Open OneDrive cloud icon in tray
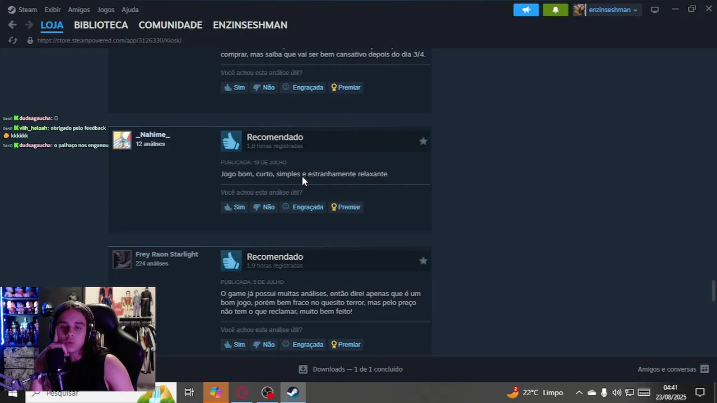Image resolution: width=717 pixels, height=403 pixels. (x=592, y=392)
